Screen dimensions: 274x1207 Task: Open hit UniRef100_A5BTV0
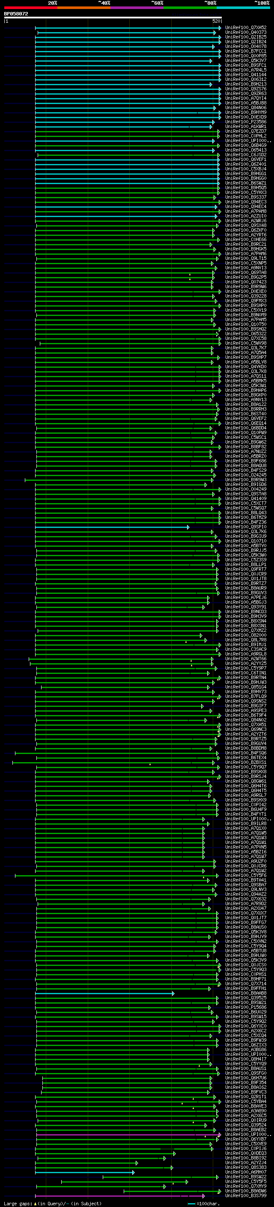click(x=246, y=545)
